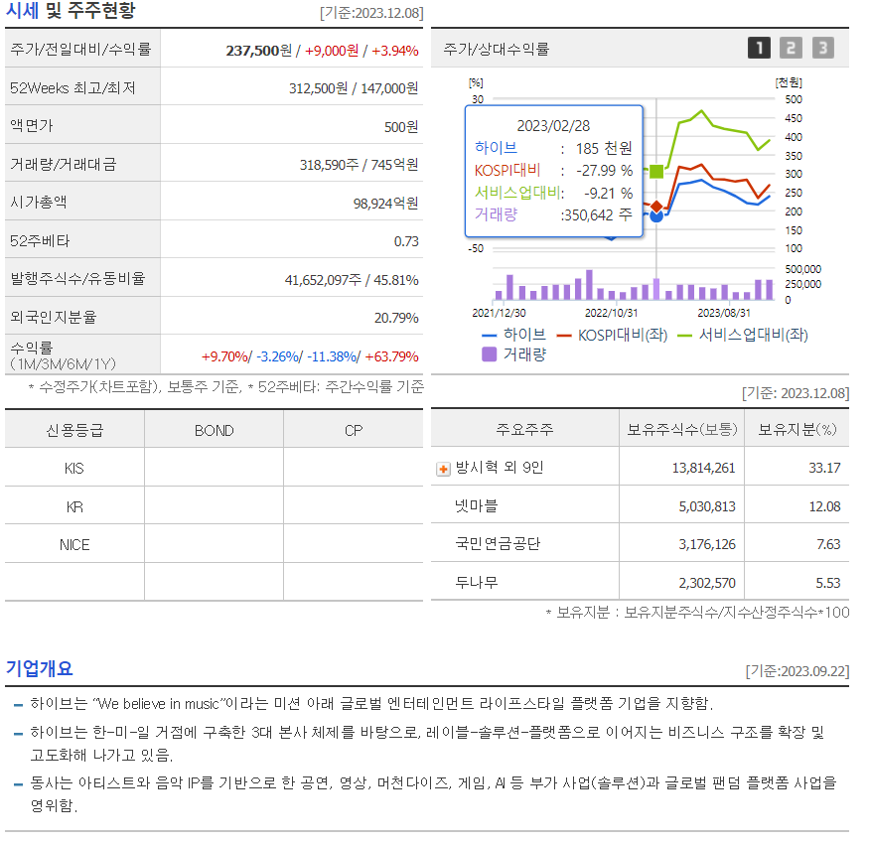The image size is (869, 845).
Task: Click the [기준:2023.09.22] date label
Action: coord(797,671)
